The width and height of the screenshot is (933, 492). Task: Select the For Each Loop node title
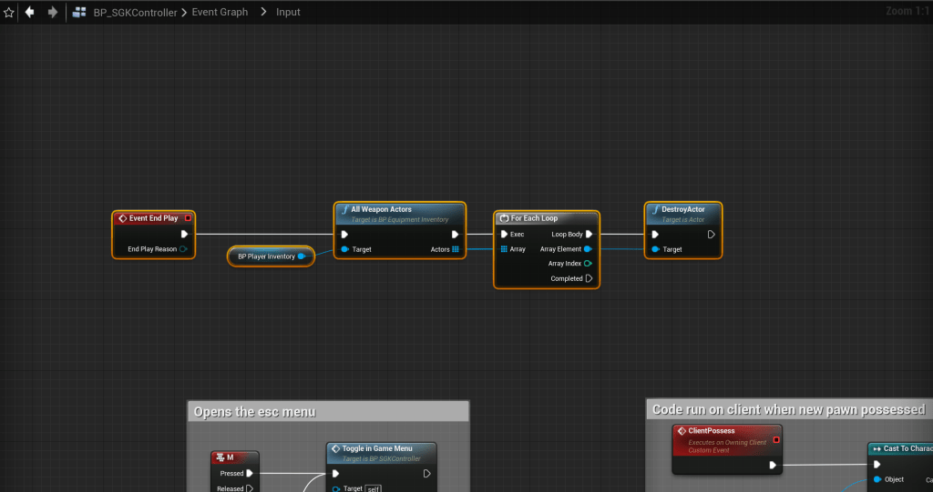534,218
